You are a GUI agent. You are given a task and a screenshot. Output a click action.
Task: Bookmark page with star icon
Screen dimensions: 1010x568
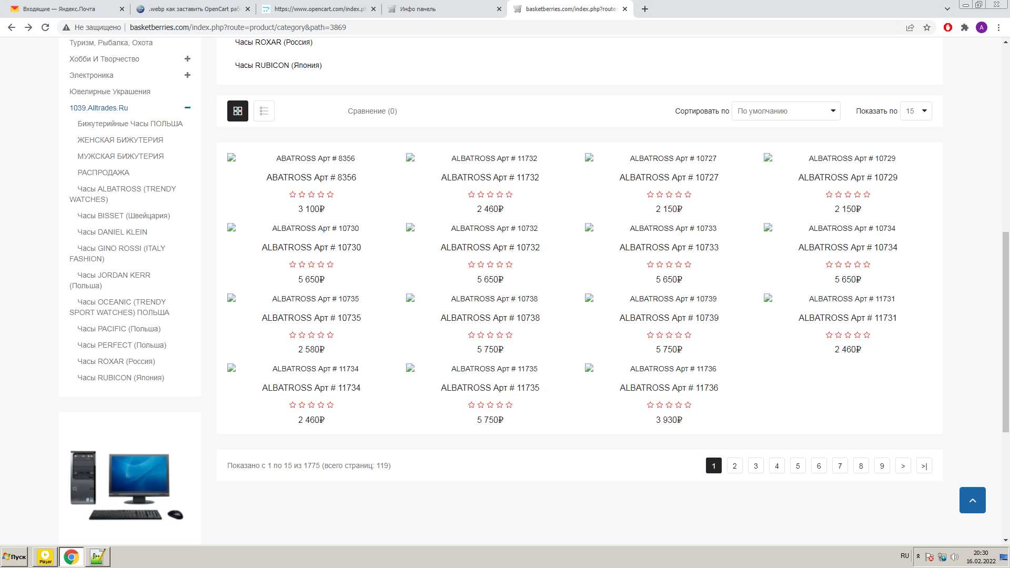(927, 27)
